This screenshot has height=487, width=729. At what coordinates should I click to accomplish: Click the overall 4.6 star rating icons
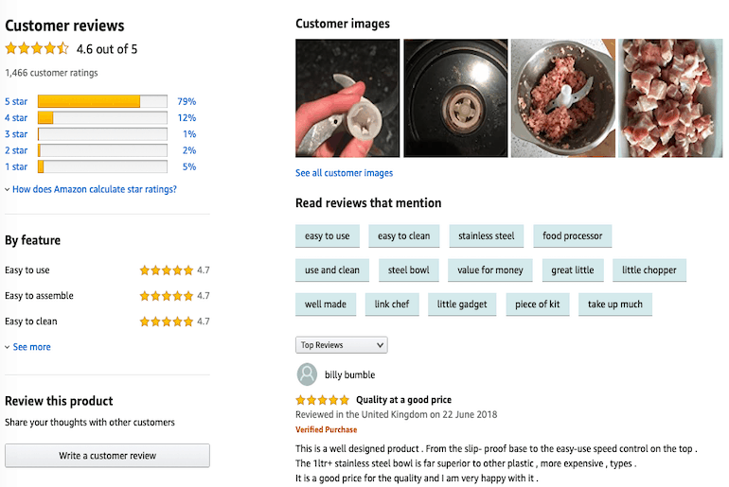[x=37, y=49]
